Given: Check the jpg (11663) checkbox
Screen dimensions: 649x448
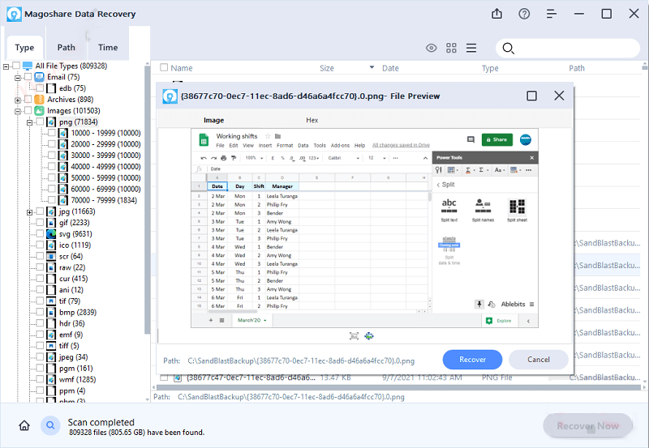Looking at the screenshot, I should click(40, 211).
